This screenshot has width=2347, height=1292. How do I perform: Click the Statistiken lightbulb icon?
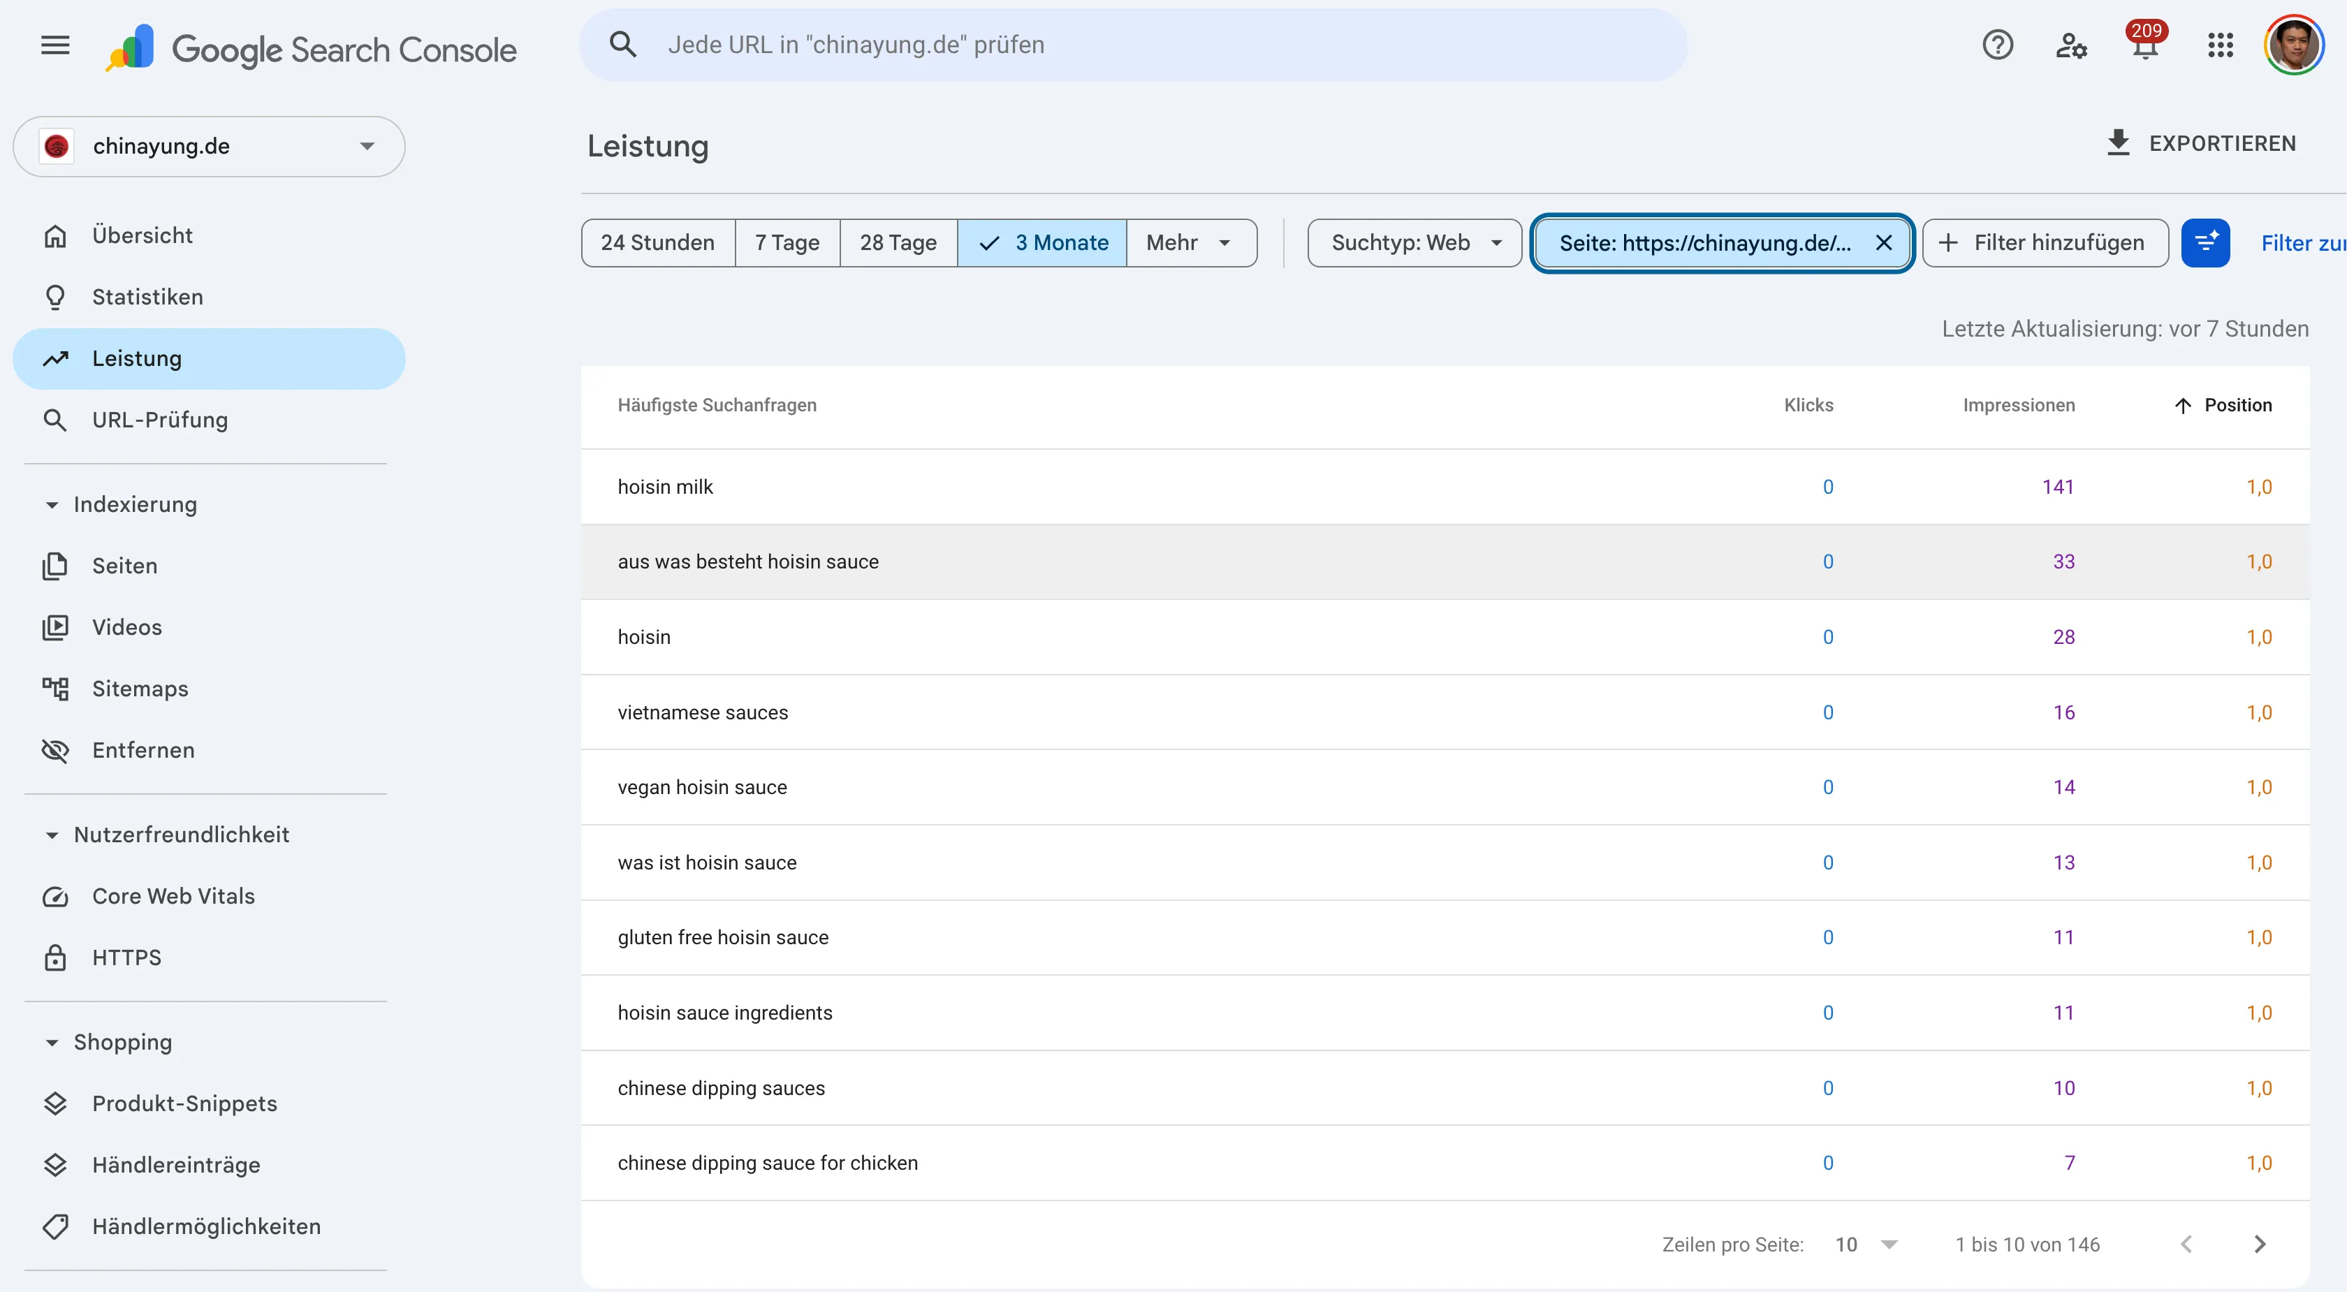pos(56,297)
